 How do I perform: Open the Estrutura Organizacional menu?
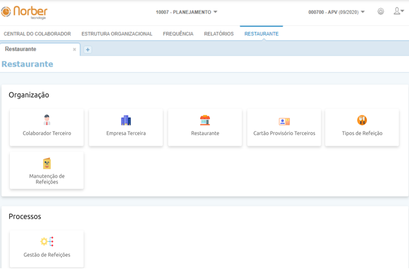coord(117,34)
